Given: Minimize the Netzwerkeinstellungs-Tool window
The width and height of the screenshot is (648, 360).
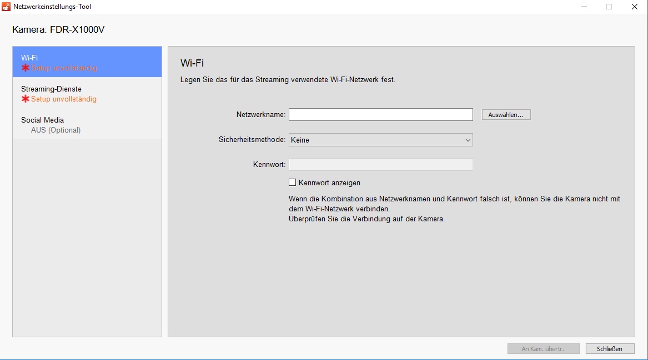Looking at the screenshot, I should click(x=584, y=7).
